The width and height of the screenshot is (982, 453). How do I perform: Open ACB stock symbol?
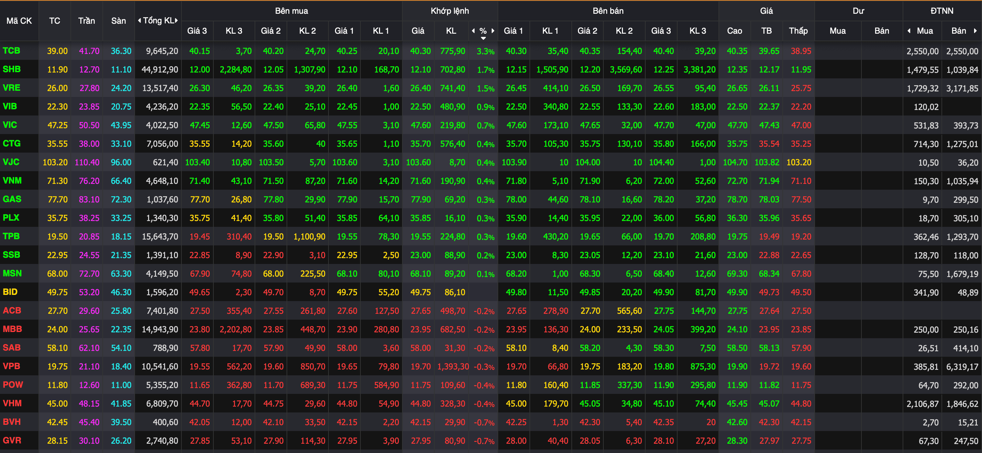(12, 311)
